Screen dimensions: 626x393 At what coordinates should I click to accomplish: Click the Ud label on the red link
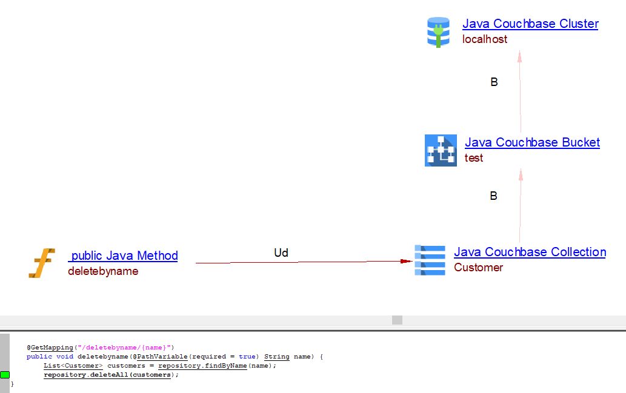pyautogui.click(x=281, y=253)
